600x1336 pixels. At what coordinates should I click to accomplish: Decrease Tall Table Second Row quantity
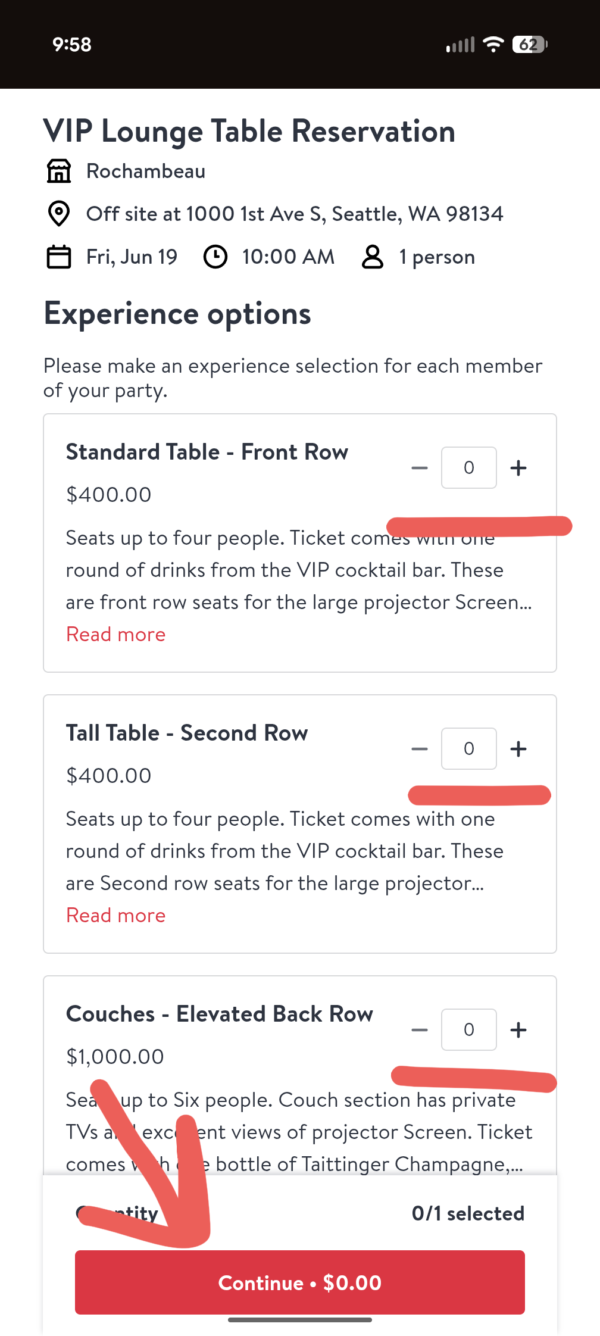coord(420,749)
